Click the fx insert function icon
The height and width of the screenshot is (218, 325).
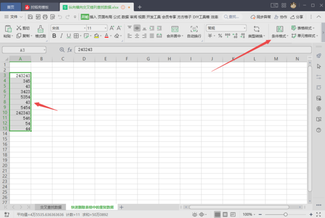(x=69, y=49)
